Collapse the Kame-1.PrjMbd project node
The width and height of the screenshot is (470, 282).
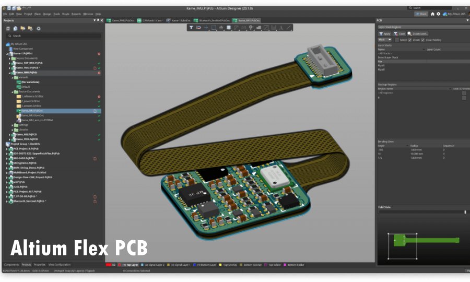(x=7, y=54)
